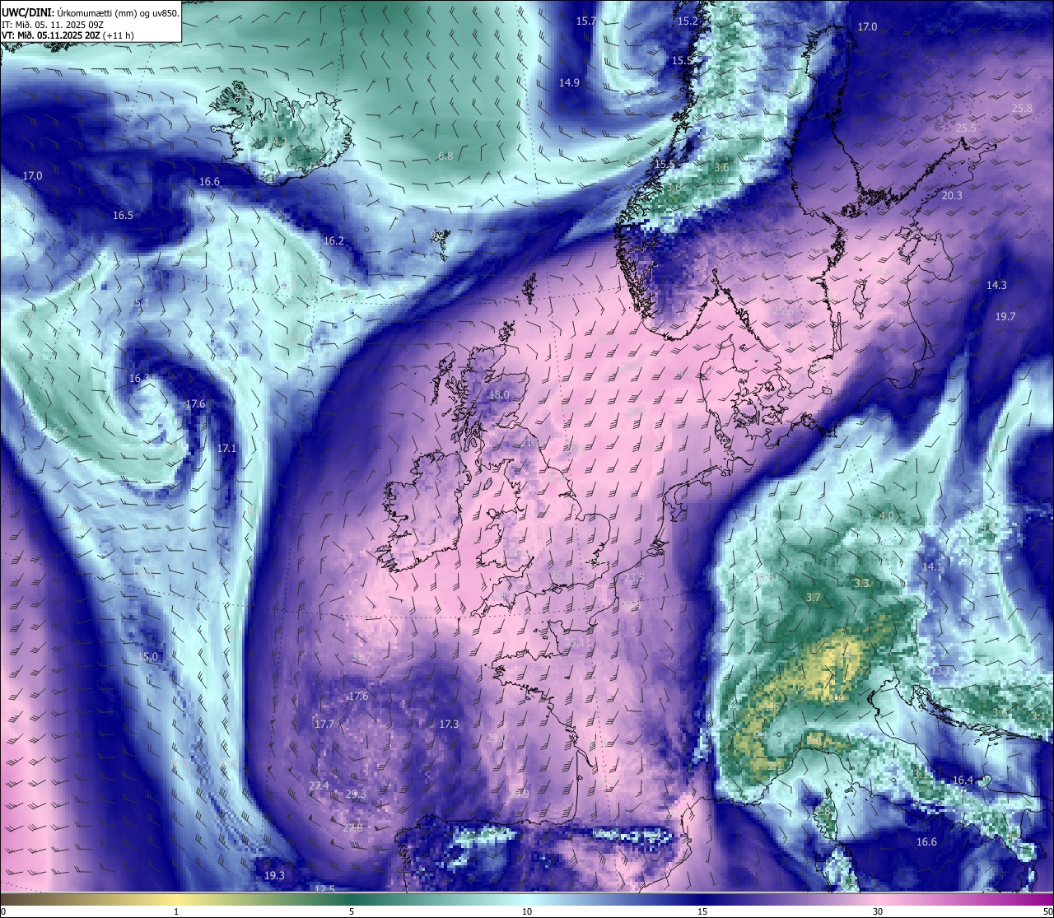Screen dimensions: 1054x918
Task: Click the 27.4 value on the map
Action: [x=319, y=785]
